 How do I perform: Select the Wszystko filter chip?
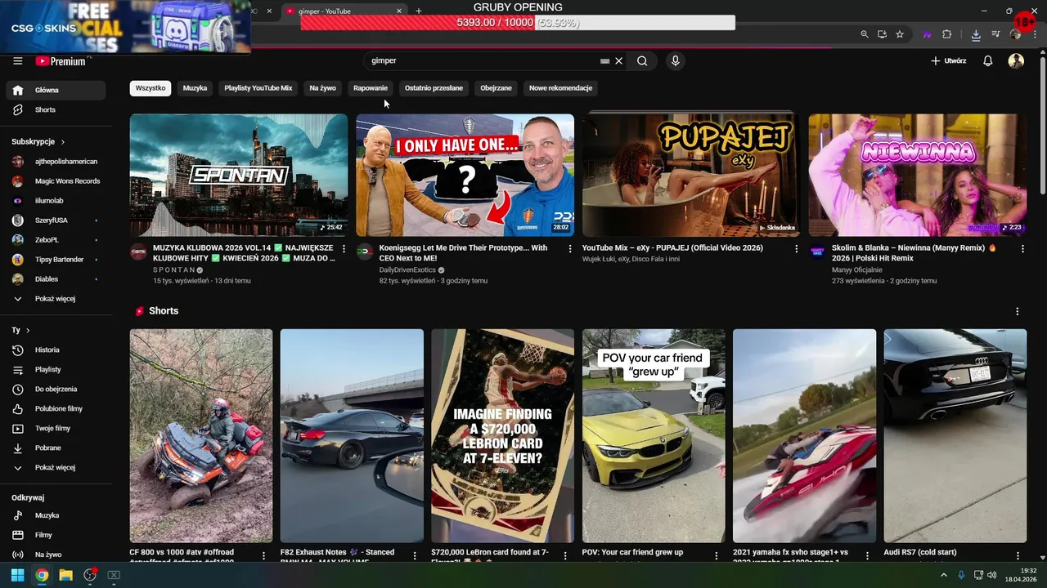[151, 88]
